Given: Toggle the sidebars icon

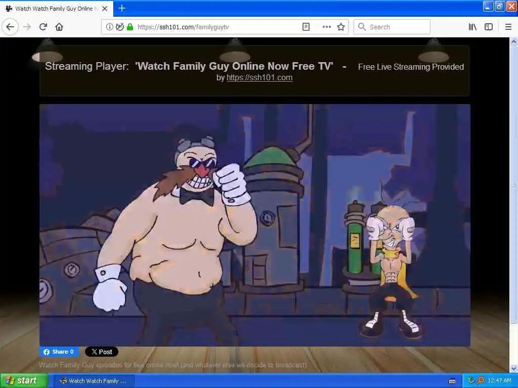Looking at the screenshot, I should click(x=489, y=27).
